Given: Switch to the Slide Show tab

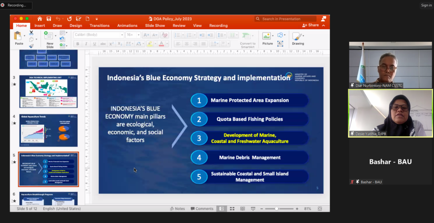Looking at the screenshot, I should (x=155, y=25).
